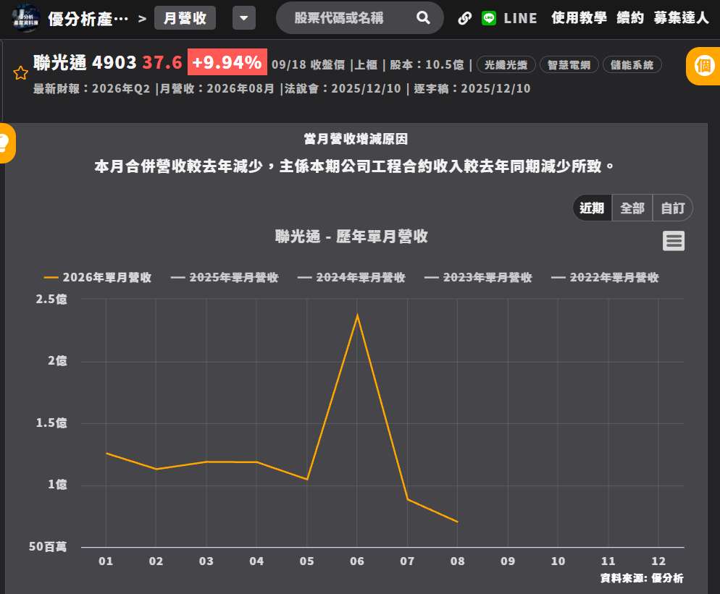Add 聯光通 to favorites with star icon

pyautogui.click(x=21, y=72)
